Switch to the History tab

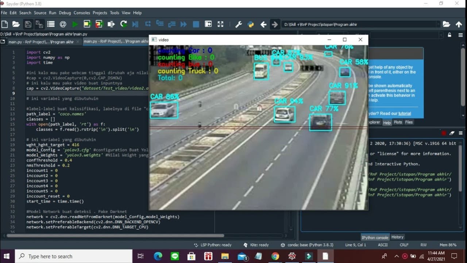[397, 237]
